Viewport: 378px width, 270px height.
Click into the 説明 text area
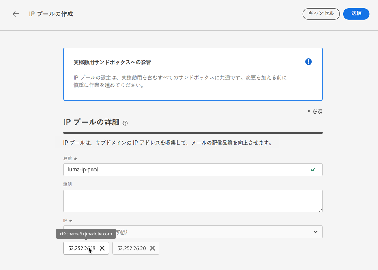point(193,201)
